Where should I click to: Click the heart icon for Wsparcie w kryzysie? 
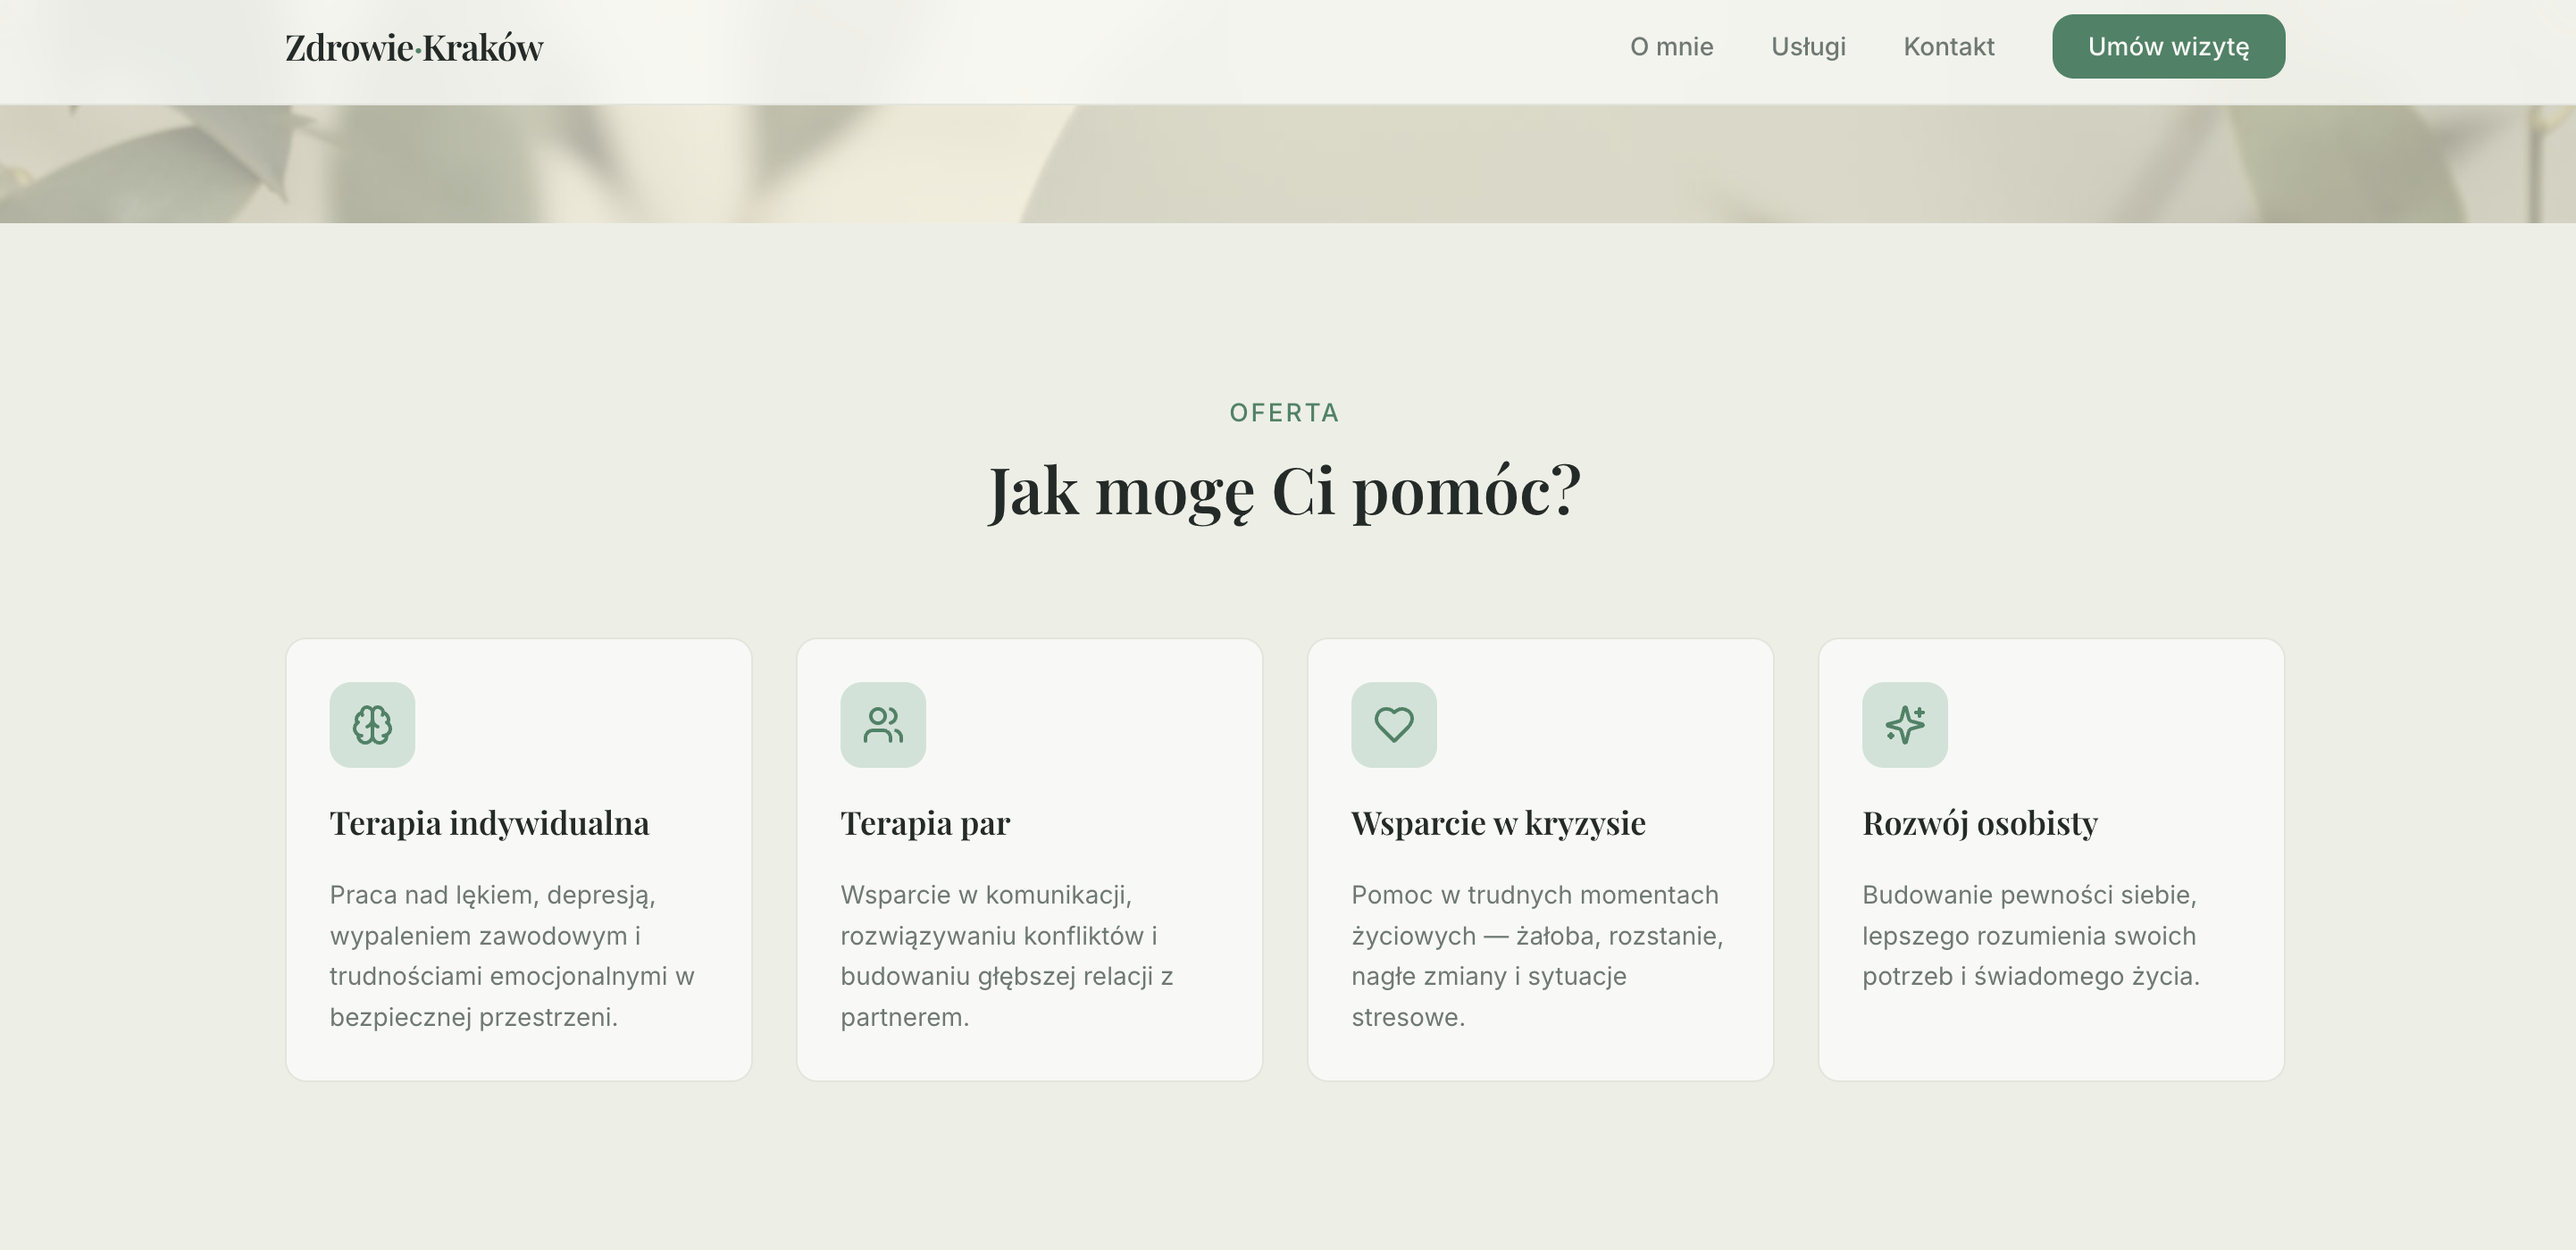1394,725
